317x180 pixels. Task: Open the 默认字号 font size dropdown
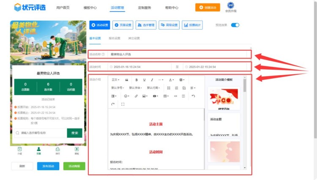[x=118, y=88]
